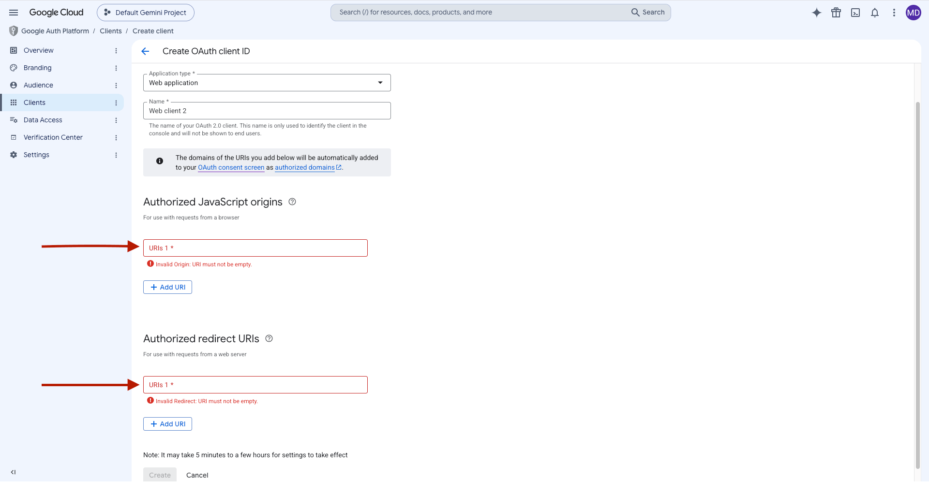Open the authorized domains link
Viewport: 929px width, 494px height.
308,167
